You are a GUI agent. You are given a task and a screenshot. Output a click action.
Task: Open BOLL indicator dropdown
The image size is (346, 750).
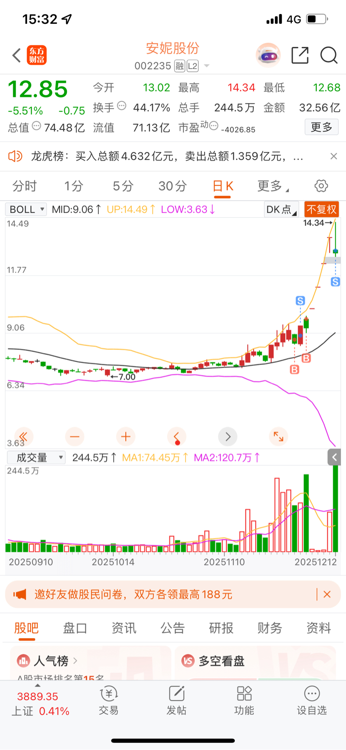(26, 209)
